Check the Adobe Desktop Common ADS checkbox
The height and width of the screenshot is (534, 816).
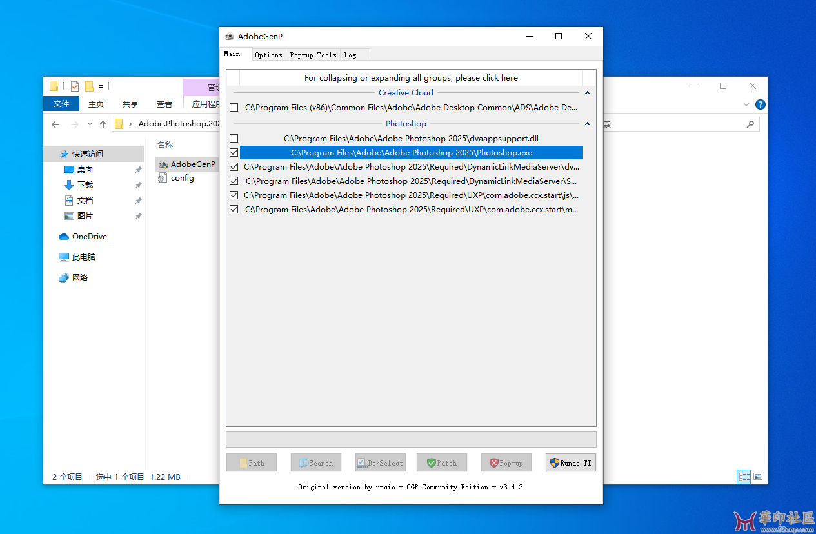pyautogui.click(x=234, y=108)
